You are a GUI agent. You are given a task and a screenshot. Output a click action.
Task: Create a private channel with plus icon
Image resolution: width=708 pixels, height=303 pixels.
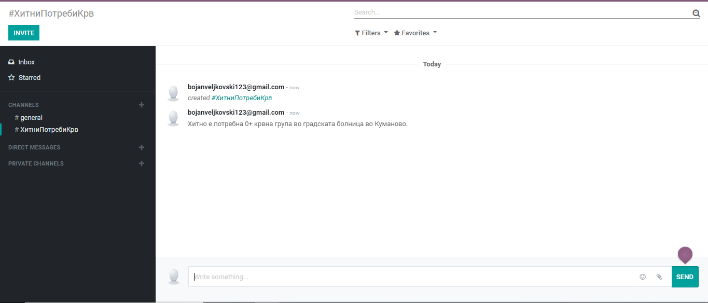pyautogui.click(x=142, y=163)
